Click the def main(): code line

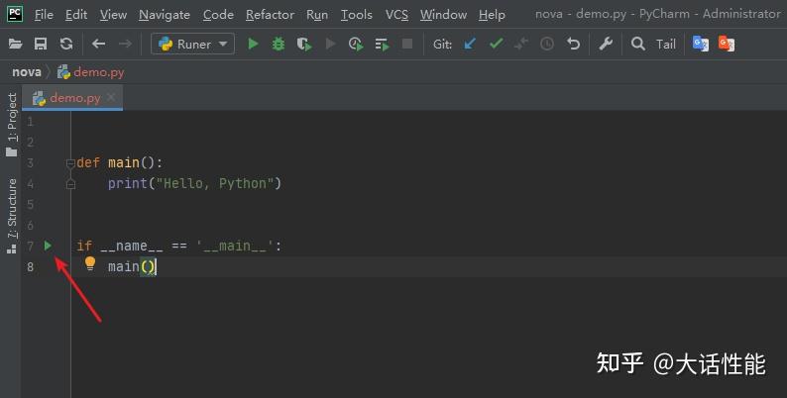coord(120,162)
